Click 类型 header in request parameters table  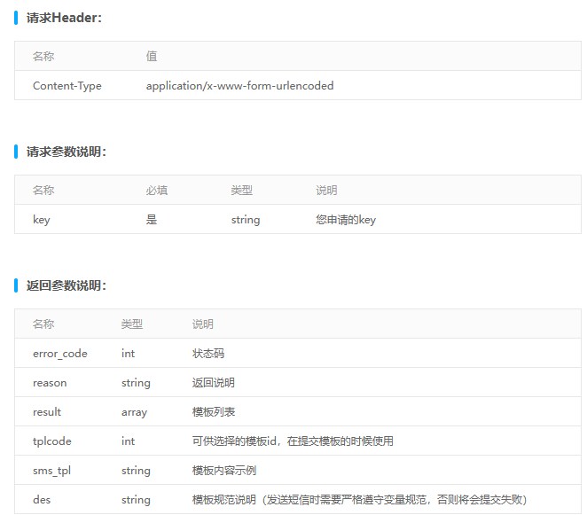click(242, 190)
